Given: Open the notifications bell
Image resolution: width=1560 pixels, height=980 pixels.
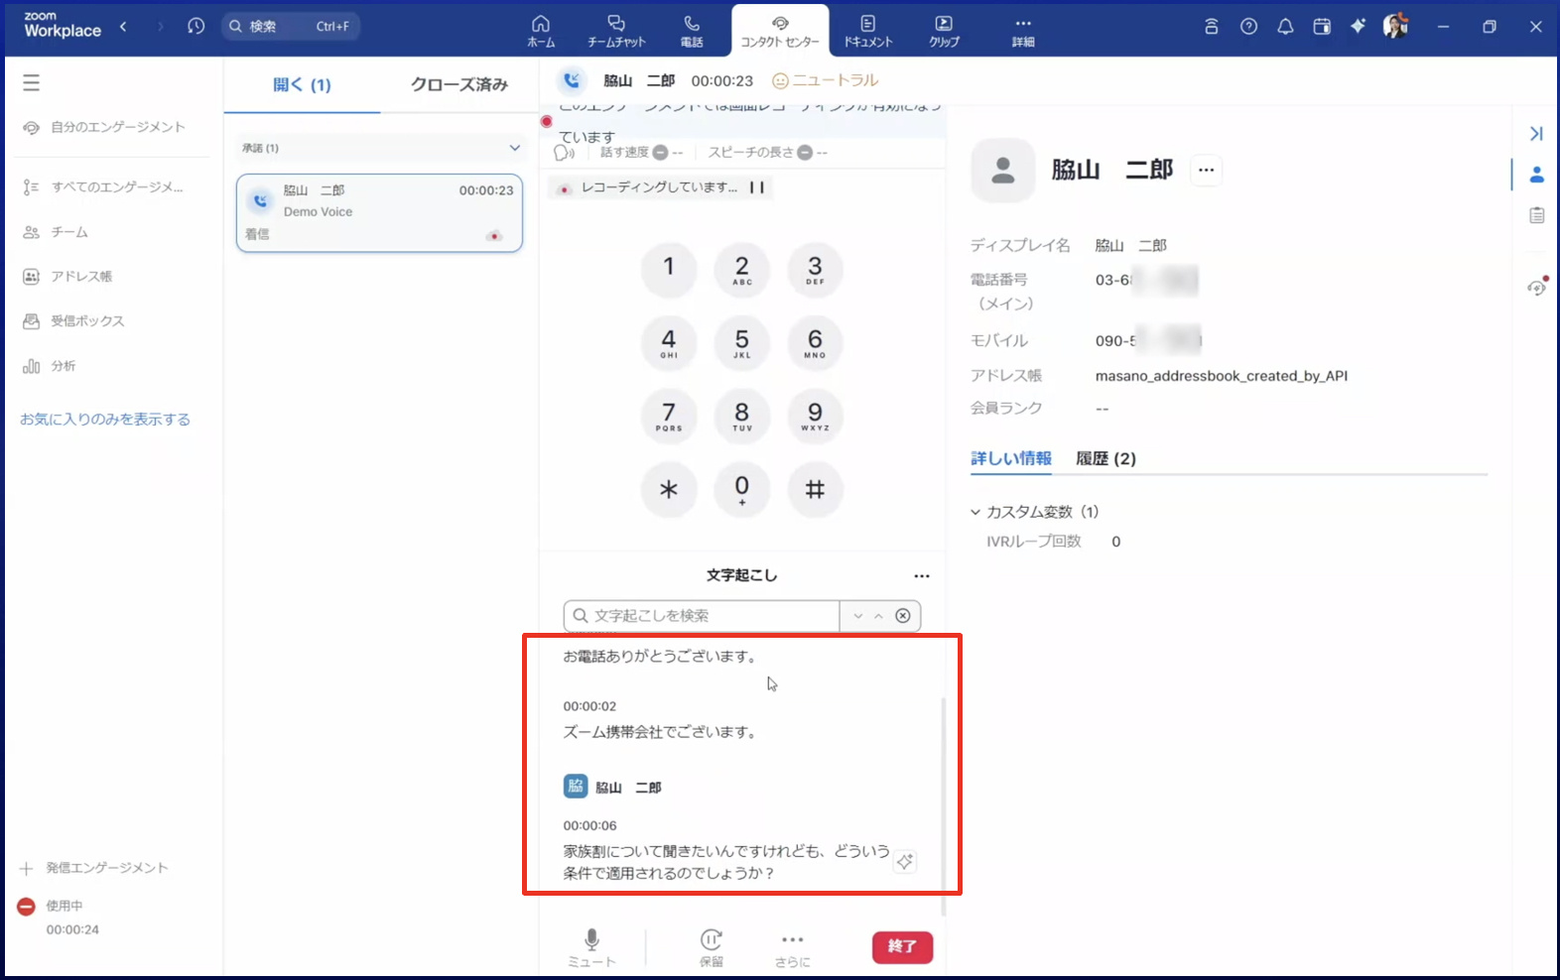Looking at the screenshot, I should [x=1285, y=27].
